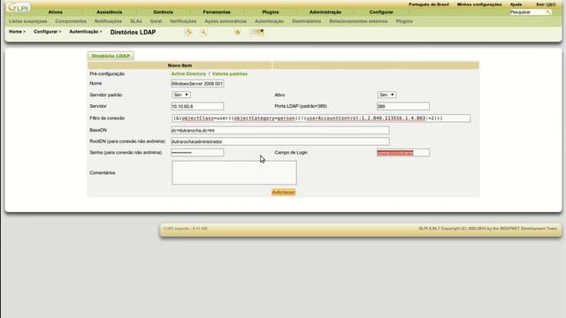Open the Plugins main menu

click(271, 11)
